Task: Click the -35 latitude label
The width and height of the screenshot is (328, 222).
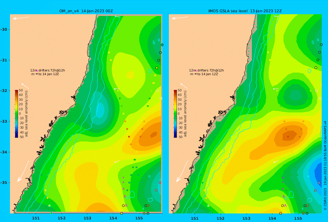Action: [4, 182]
